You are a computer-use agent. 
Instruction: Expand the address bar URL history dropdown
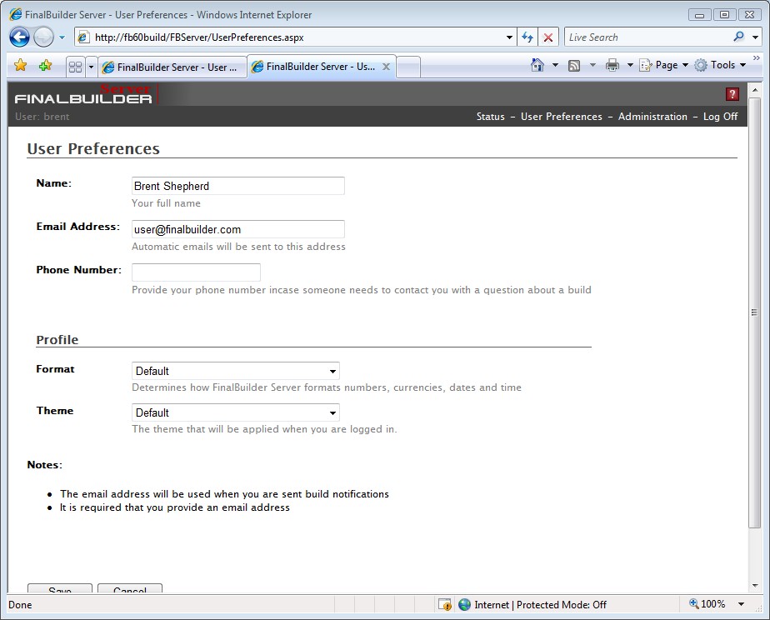pos(509,37)
